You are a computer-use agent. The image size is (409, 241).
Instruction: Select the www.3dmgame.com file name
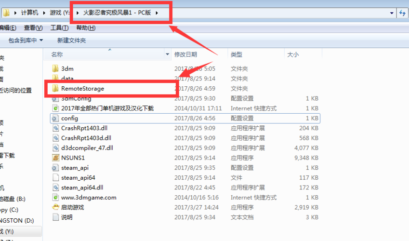pos(89,198)
